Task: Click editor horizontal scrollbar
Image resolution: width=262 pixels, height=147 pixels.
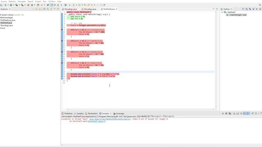Action: click(x=140, y=109)
